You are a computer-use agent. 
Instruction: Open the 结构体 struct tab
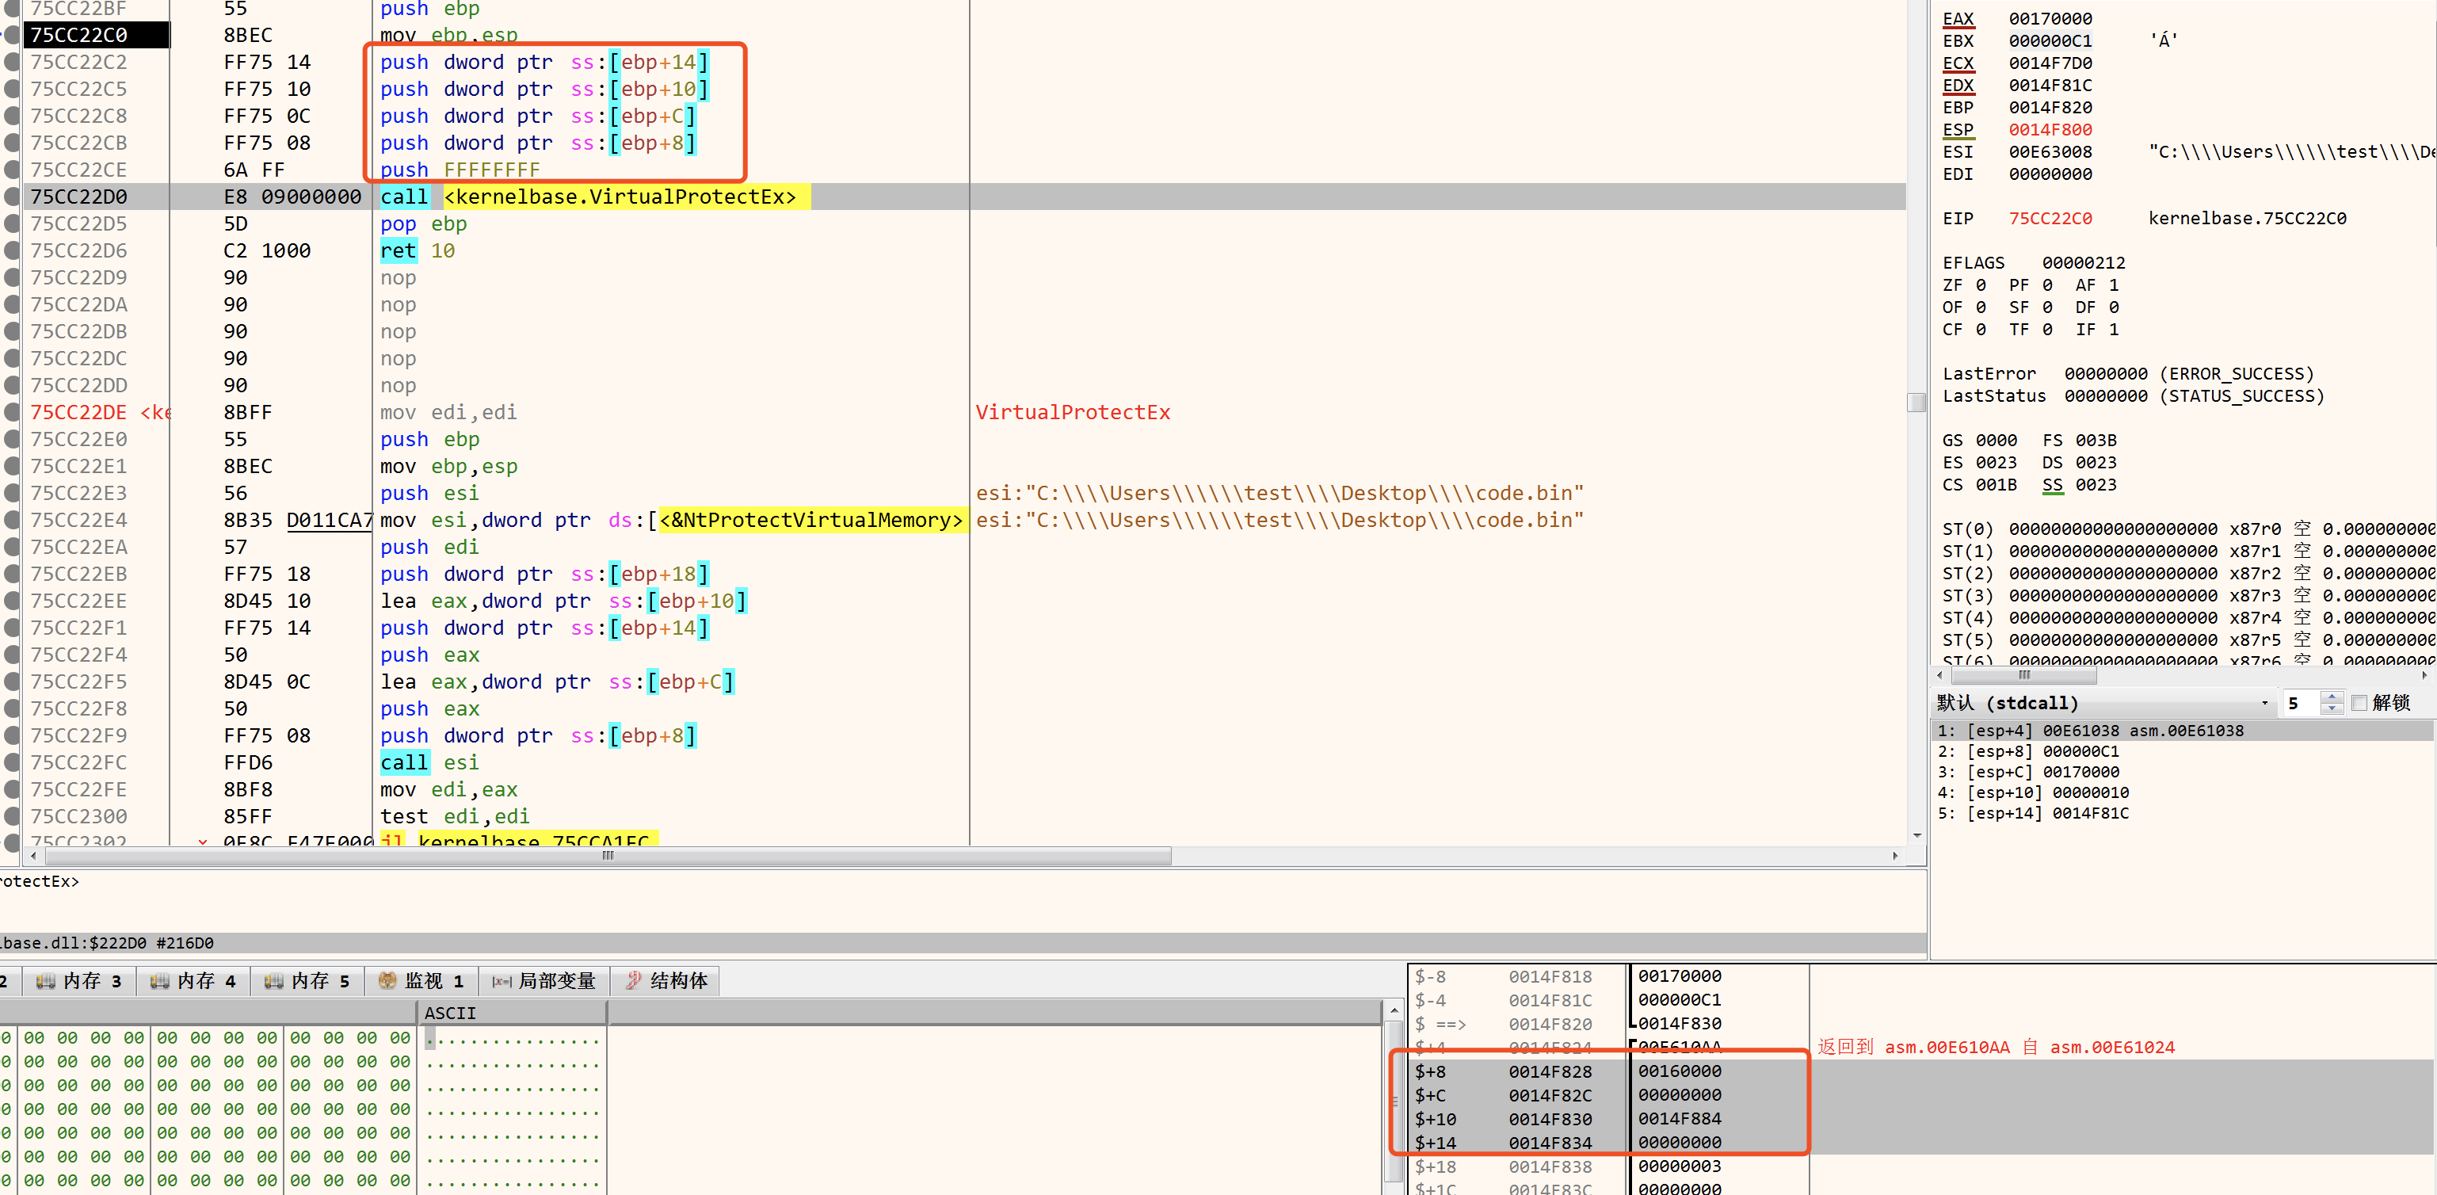[x=666, y=981]
